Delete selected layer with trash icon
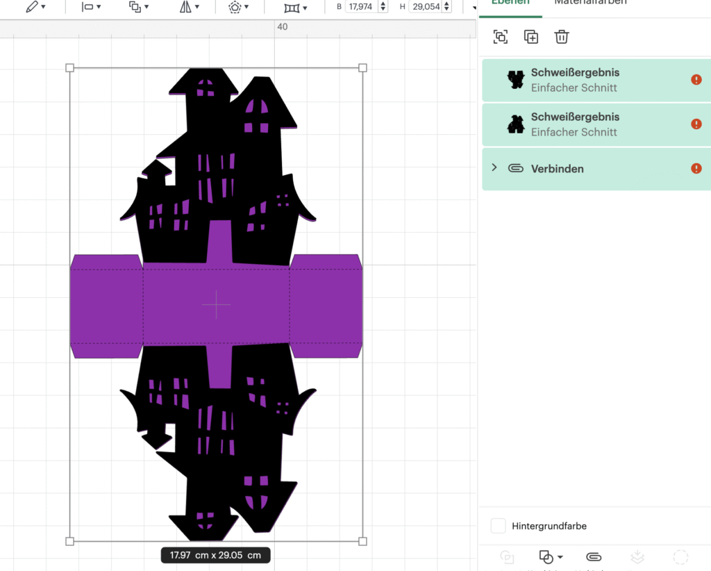This screenshot has width=711, height=571. coord(562,38)
